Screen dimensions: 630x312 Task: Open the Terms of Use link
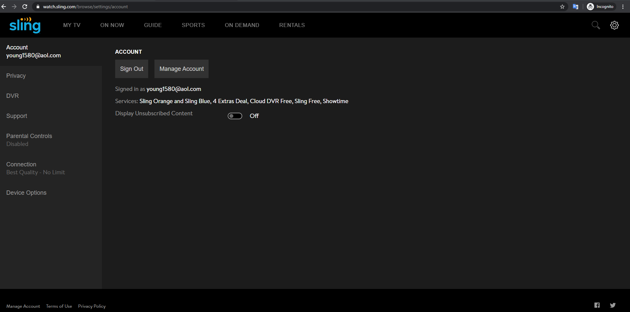coord(59,306)
